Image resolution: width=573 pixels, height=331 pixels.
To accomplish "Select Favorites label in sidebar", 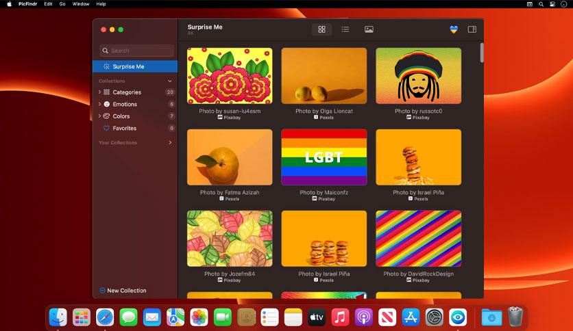I will coord(125,129).
